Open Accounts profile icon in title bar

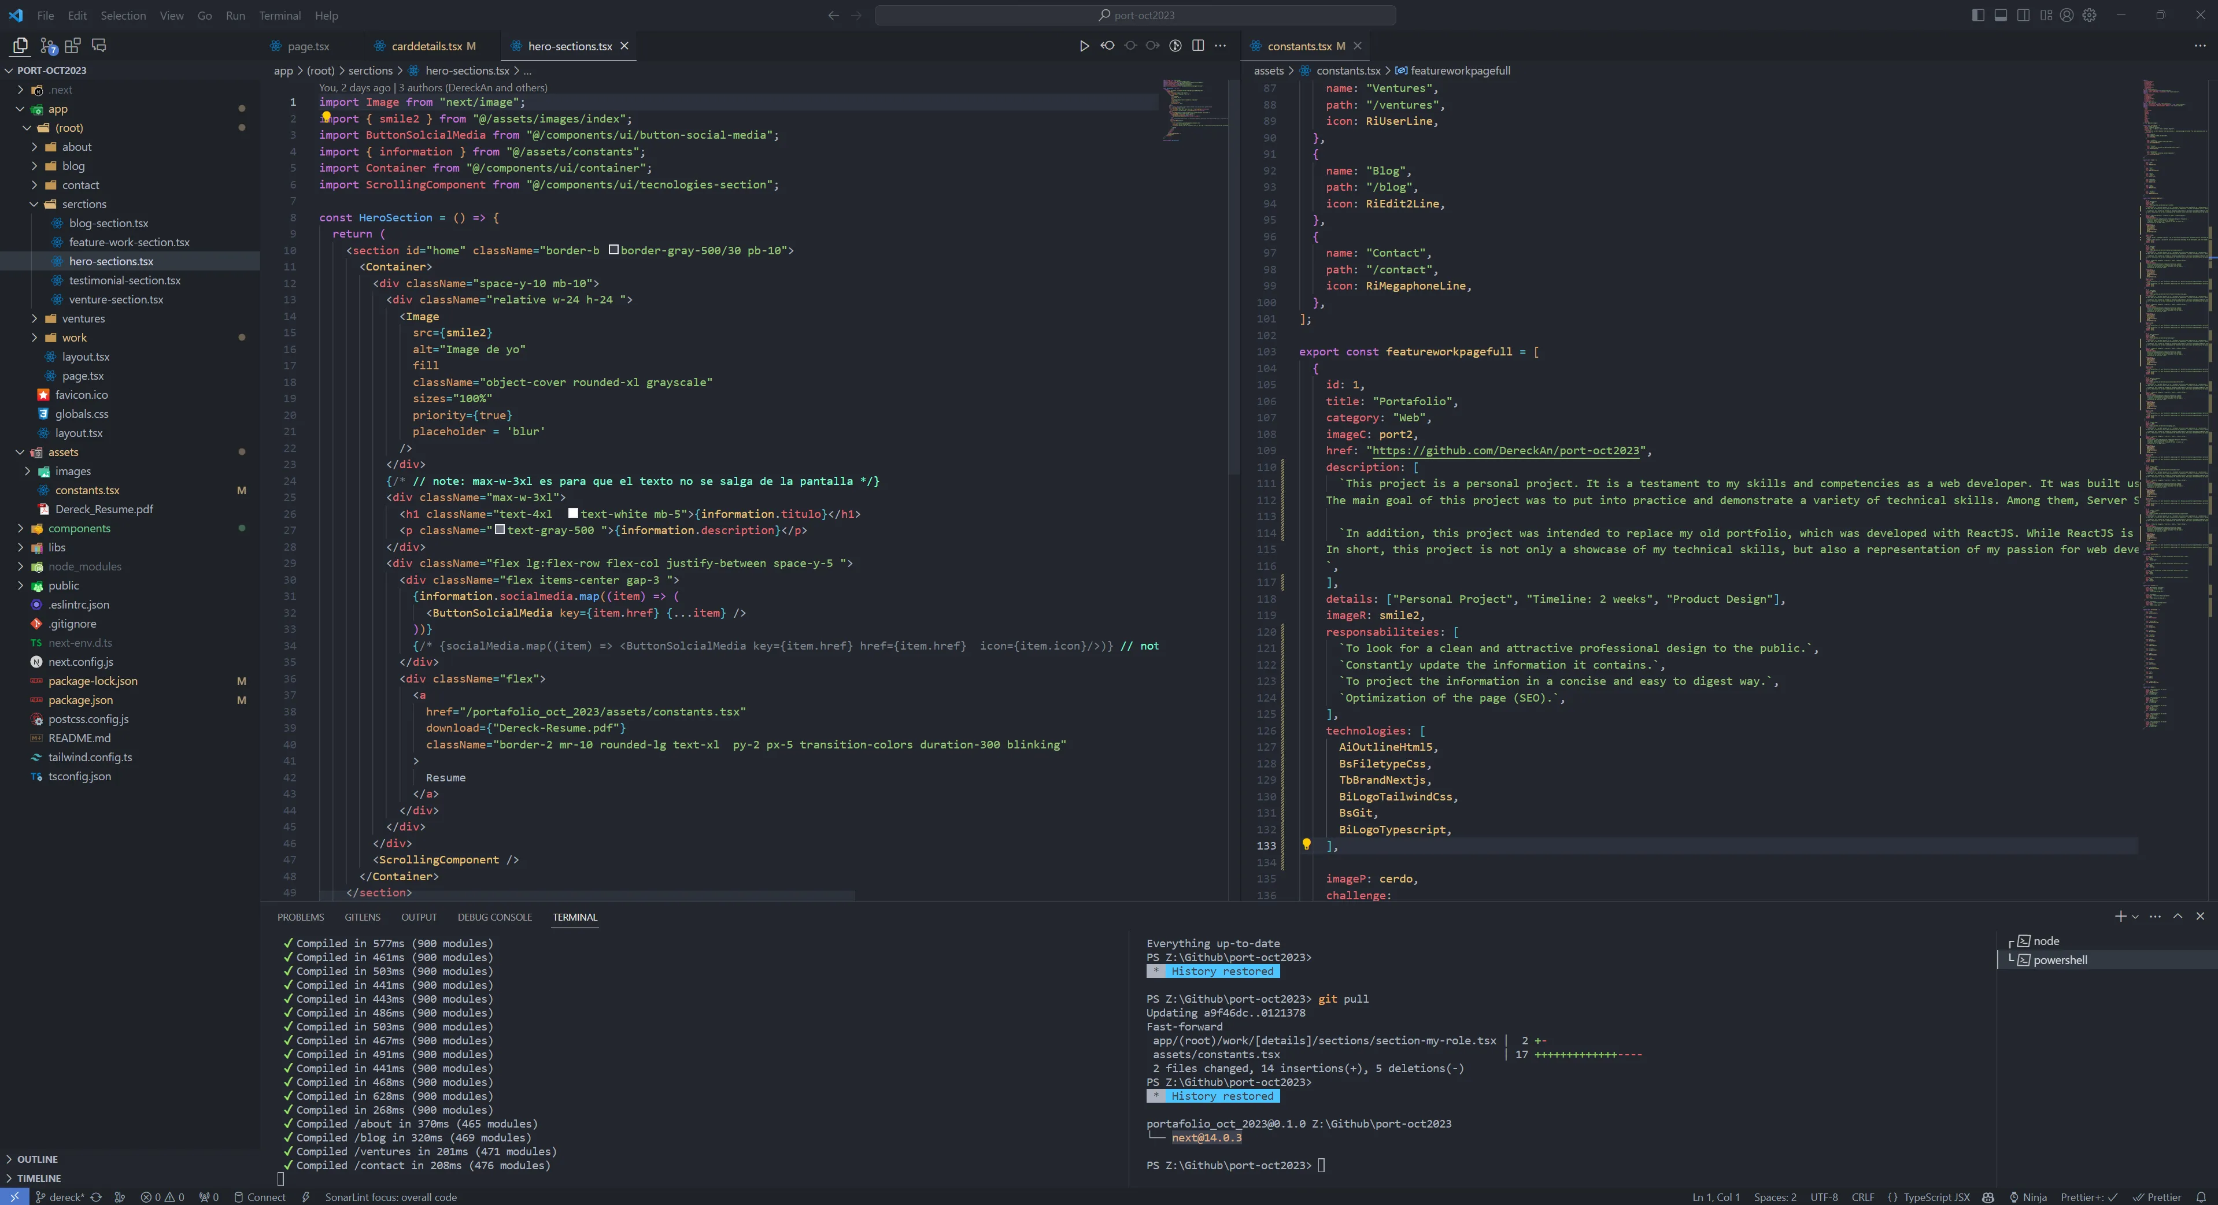pyautogui.click(x=2067, y=16)
